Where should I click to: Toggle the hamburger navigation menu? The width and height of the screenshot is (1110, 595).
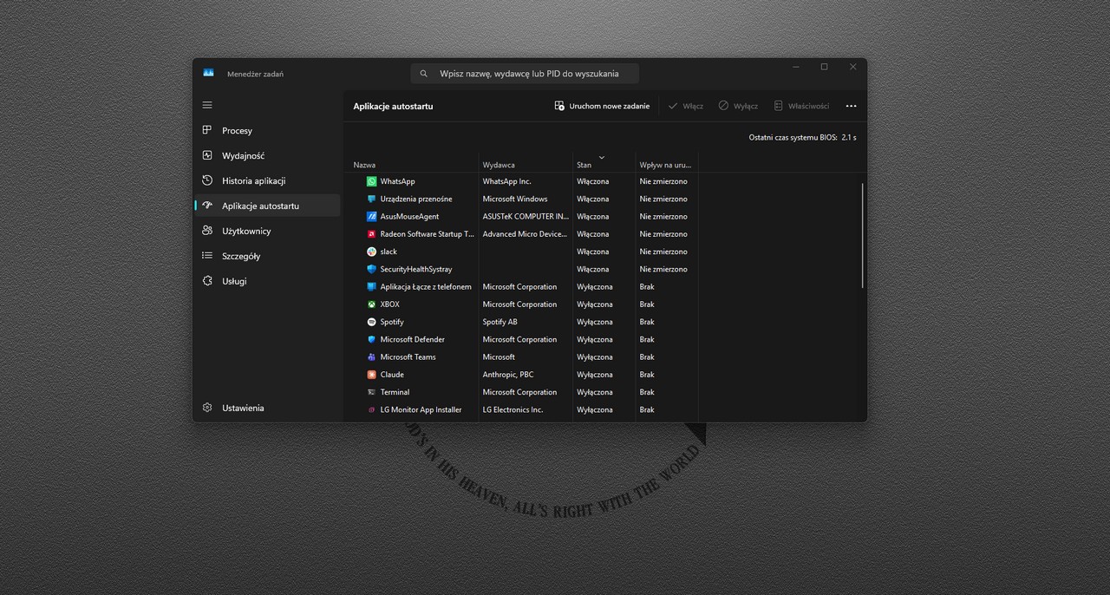point(207,105)
